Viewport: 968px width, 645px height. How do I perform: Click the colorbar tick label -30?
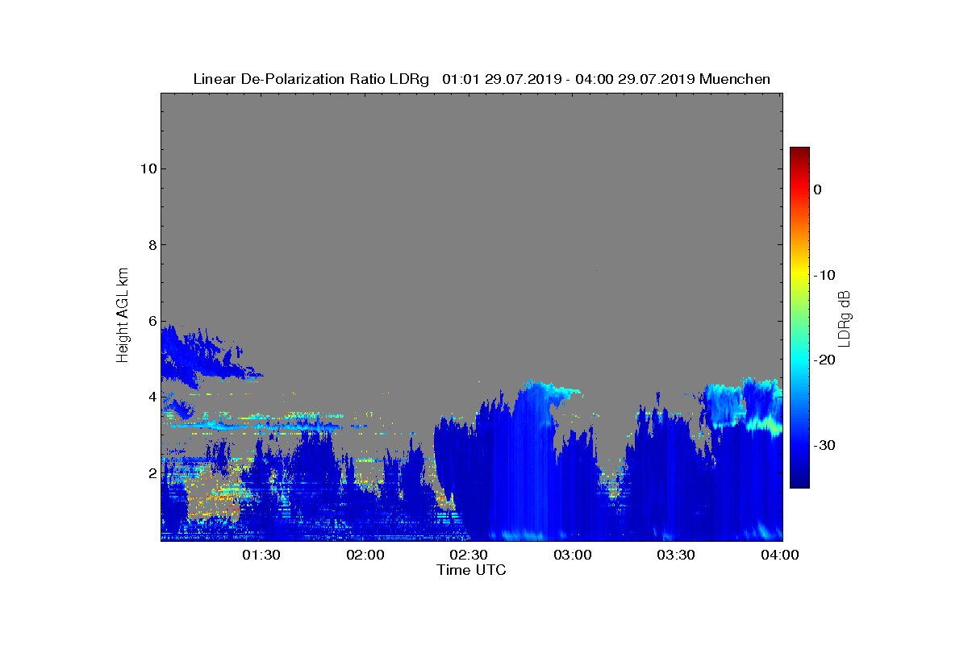[x=824, y=446]
